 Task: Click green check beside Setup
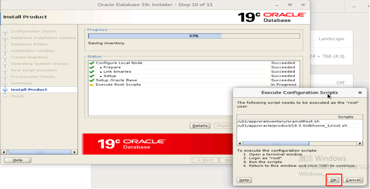coord(92,76)
